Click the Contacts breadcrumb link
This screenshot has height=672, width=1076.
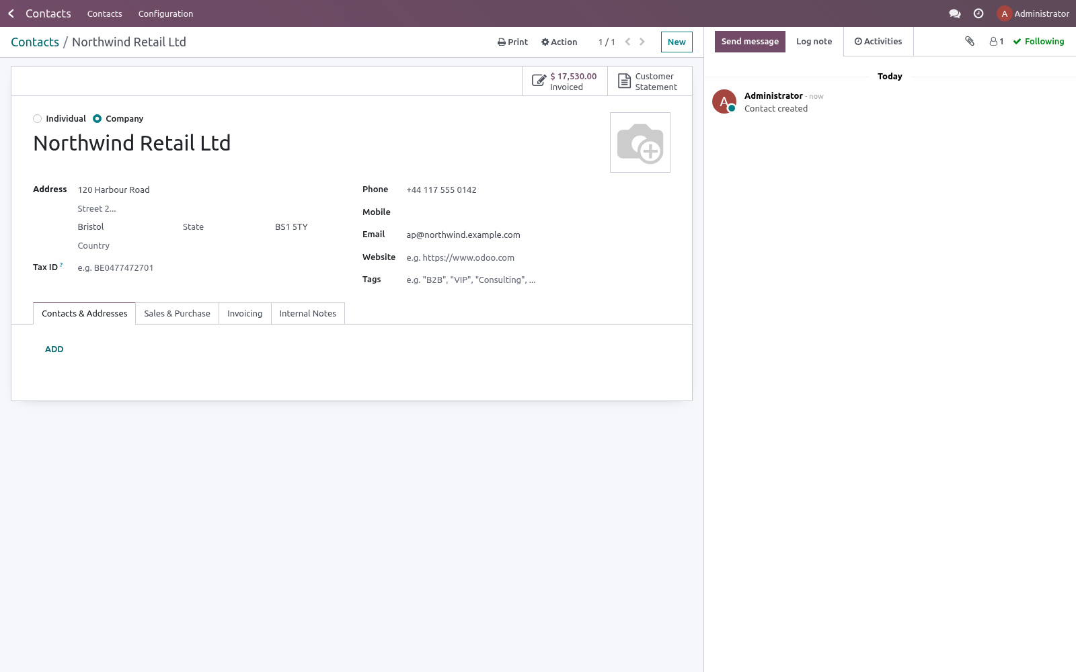(x=35, y=42)
